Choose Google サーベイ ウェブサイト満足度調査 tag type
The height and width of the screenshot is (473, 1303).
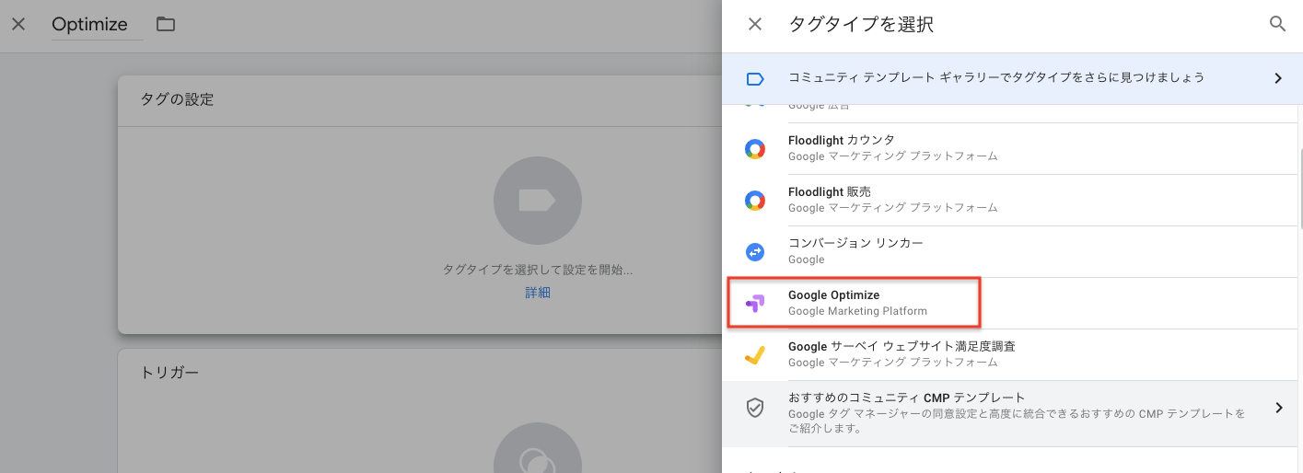point(1012,355)
